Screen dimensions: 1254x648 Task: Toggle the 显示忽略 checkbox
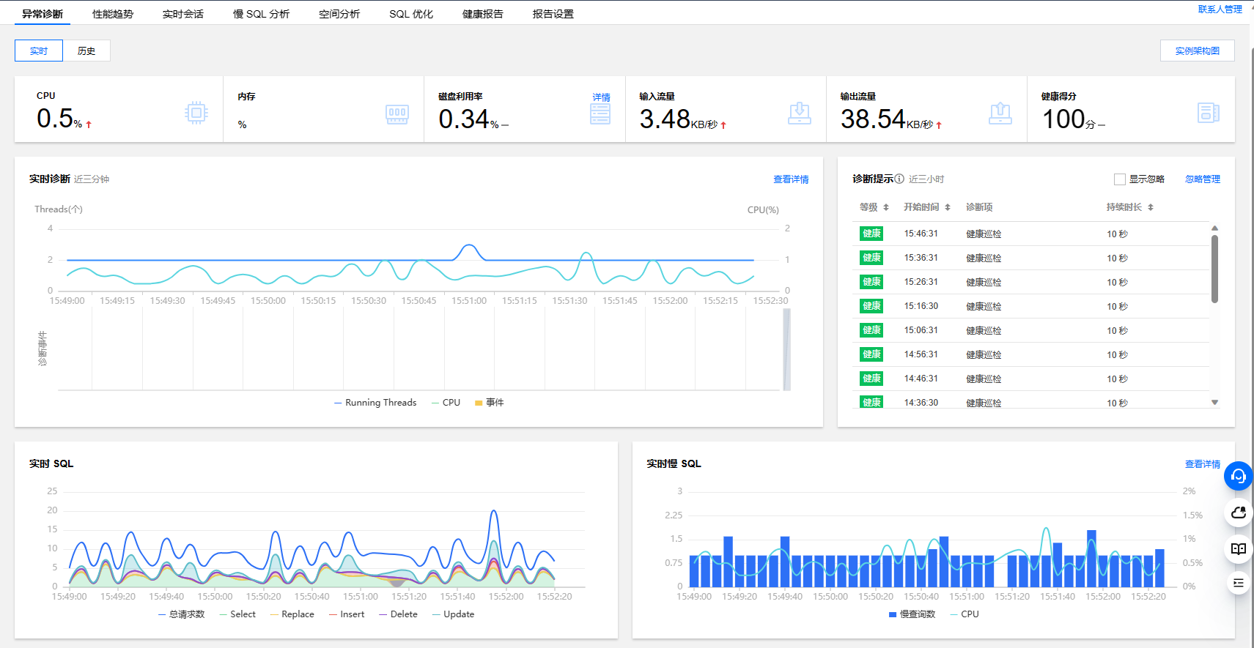[x=1120, y=179]
